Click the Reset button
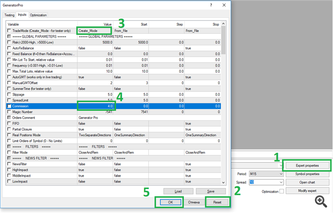 [217, 202]
